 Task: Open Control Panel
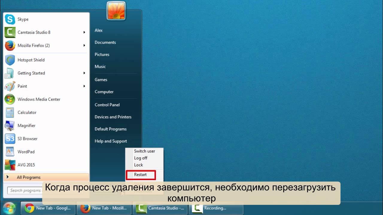(x=107, y=105)
